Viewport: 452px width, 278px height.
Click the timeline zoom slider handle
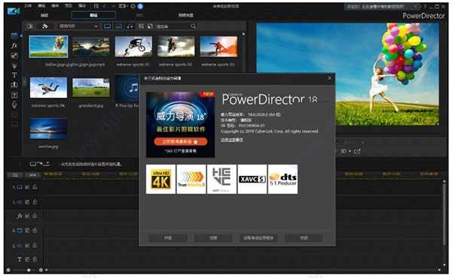(29, 270)
